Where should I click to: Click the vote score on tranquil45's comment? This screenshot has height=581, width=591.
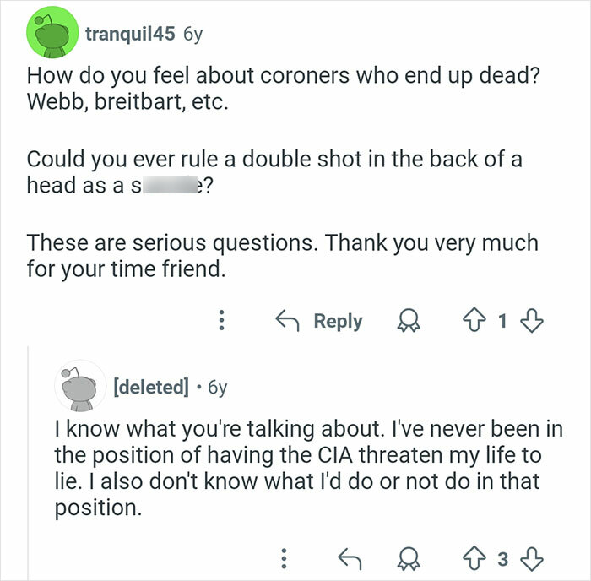point(502,321)
